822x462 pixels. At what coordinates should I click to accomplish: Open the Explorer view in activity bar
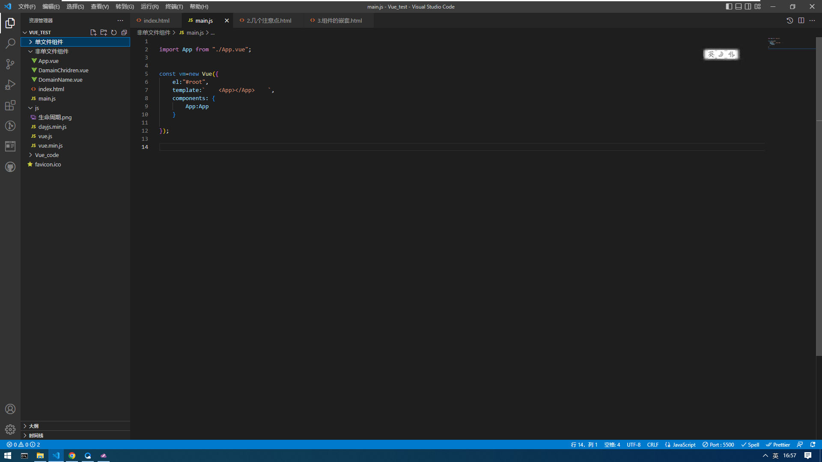(x=10, y=23)
